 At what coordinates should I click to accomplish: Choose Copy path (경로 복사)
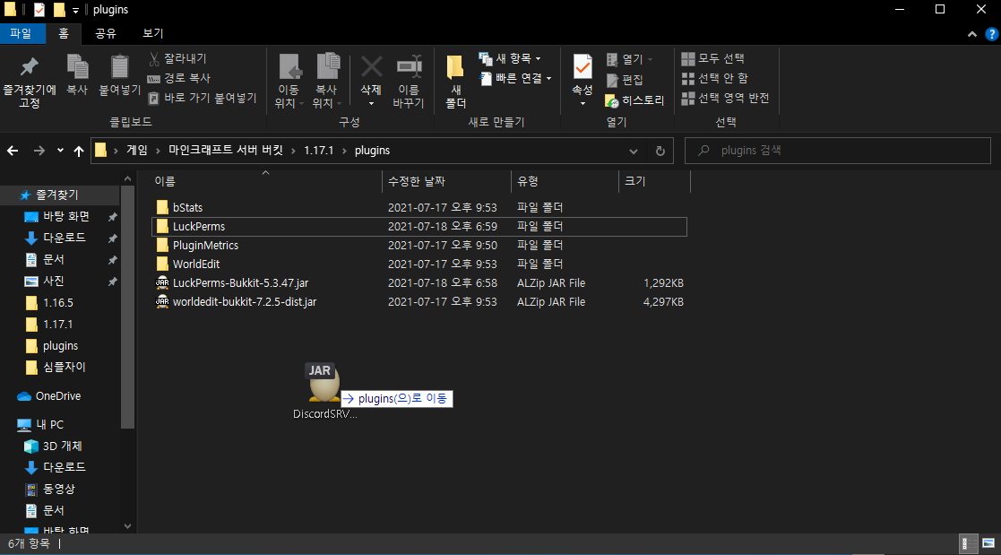pyautogui.click(x=179, y=78)
